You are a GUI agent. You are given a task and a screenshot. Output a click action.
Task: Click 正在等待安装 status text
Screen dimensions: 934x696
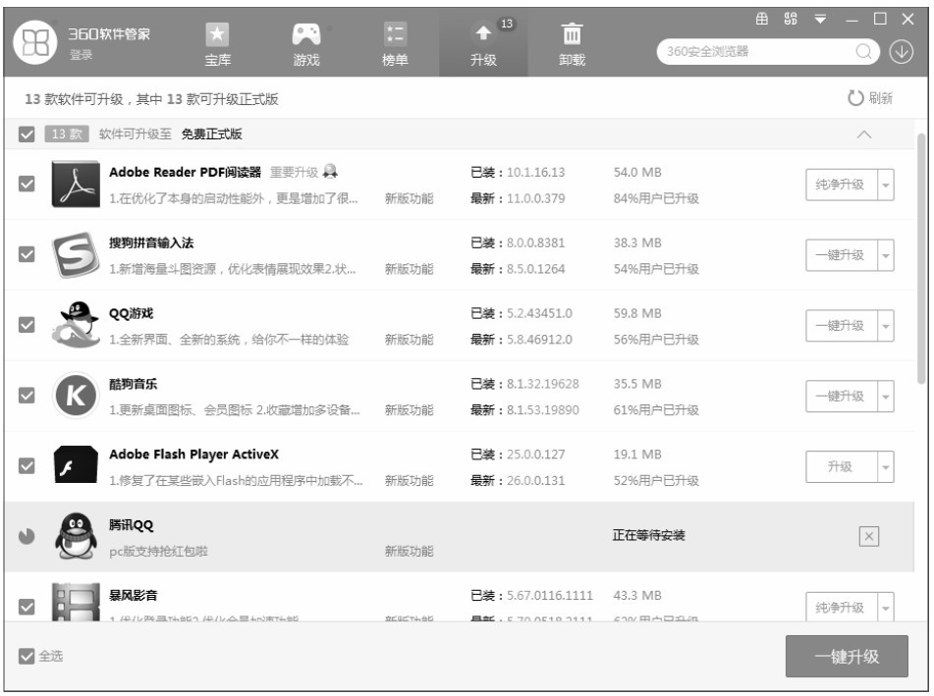648,535
